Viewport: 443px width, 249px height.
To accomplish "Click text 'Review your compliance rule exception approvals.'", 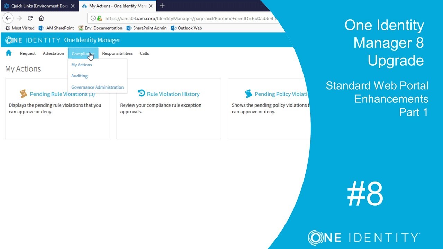I will (x=161, y=108).
